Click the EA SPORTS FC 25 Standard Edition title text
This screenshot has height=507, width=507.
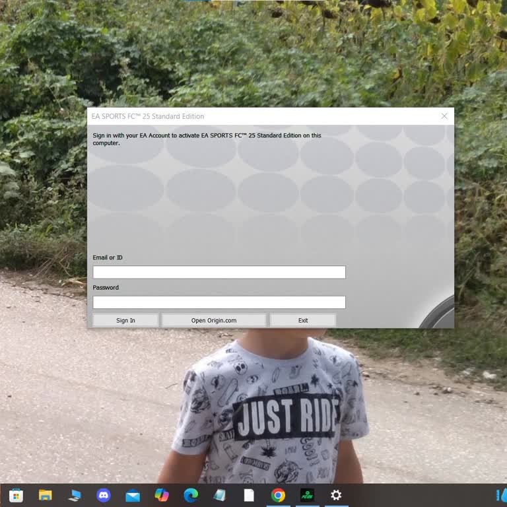pos(148,116)
